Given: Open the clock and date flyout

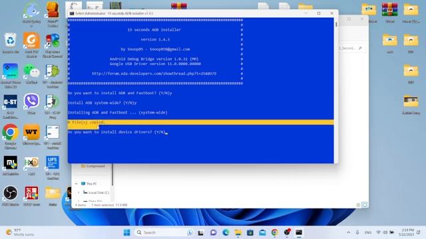Looking at the screenshot, I should click(x=407, y=232).
